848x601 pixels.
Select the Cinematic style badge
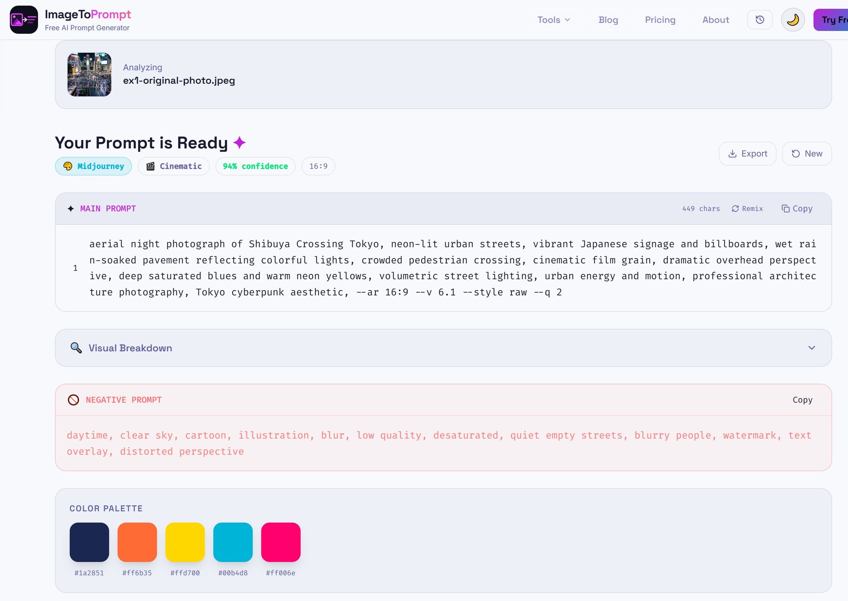[174, 166]
